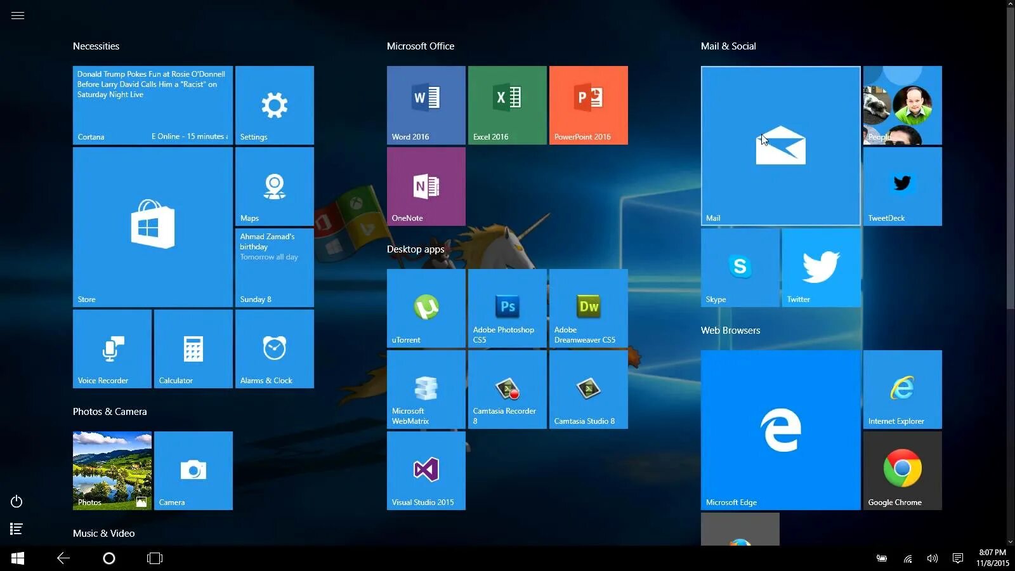Launch uTorrent
The height and width of the screenshot is (571, 1015).
(426, 308)
